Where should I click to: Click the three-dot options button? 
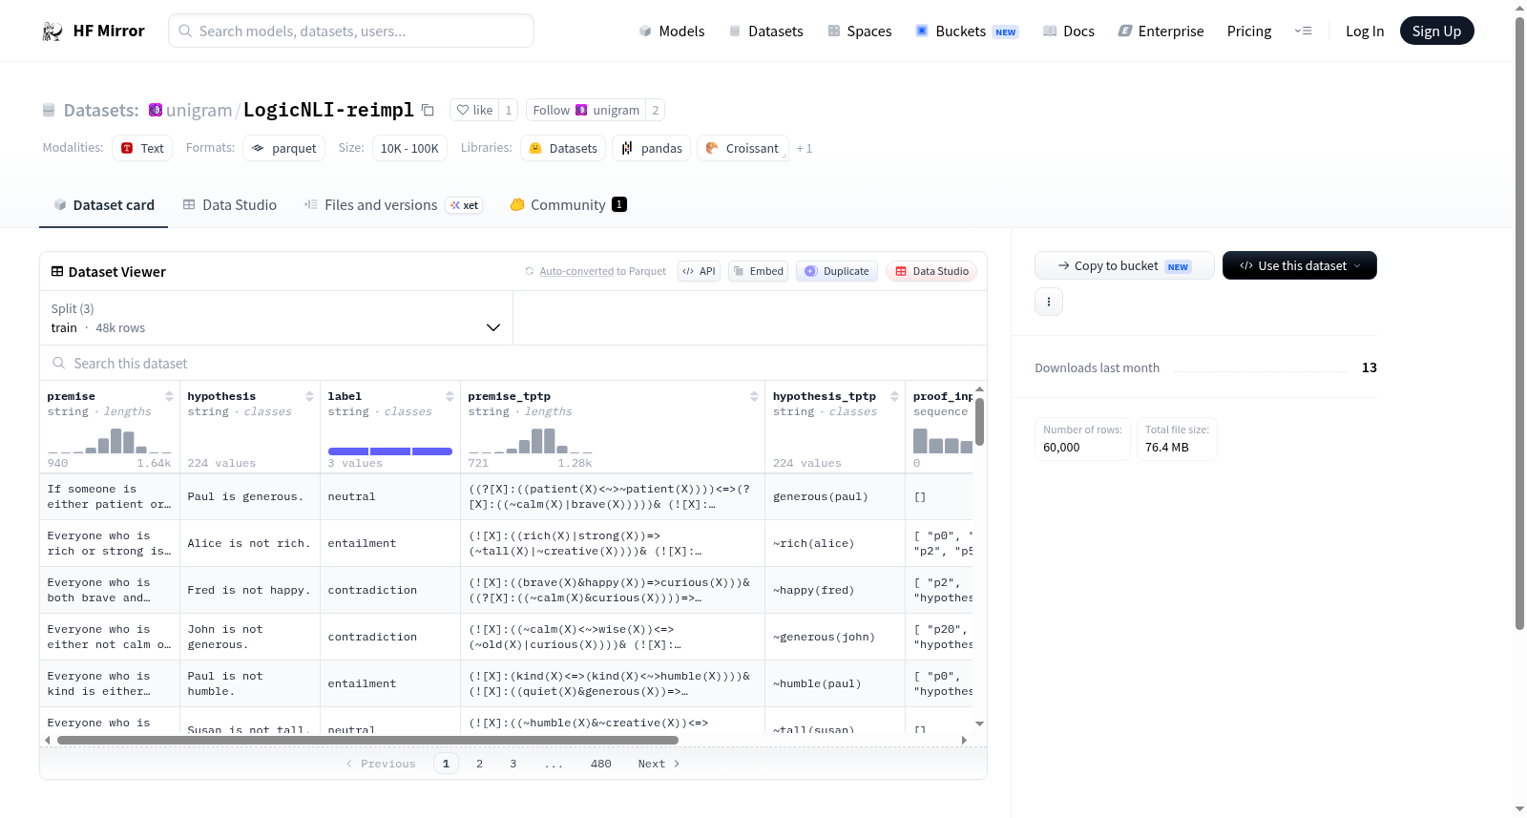(x=1049, y=302)
